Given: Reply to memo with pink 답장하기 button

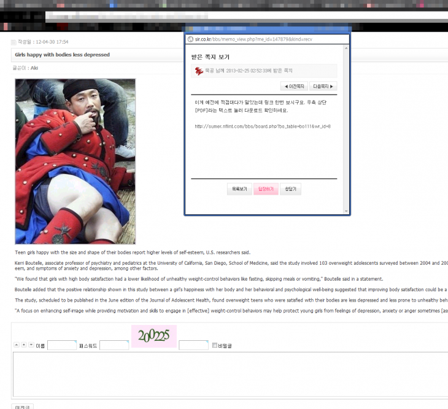Looking at the screenshot, I should point(266,189).
